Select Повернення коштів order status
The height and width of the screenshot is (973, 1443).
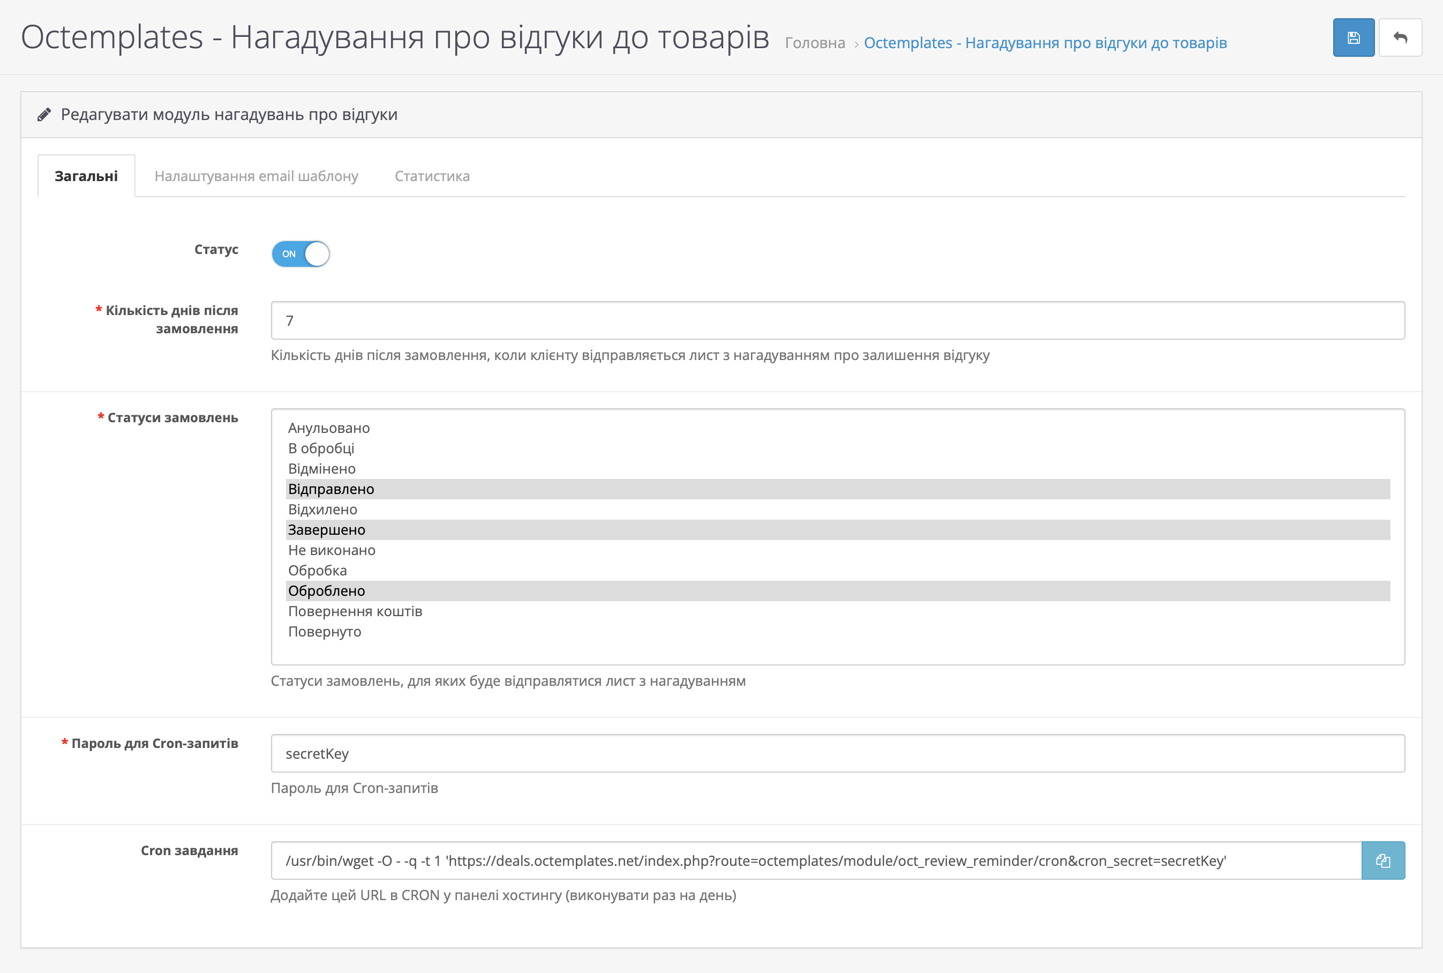coord(355,611)
